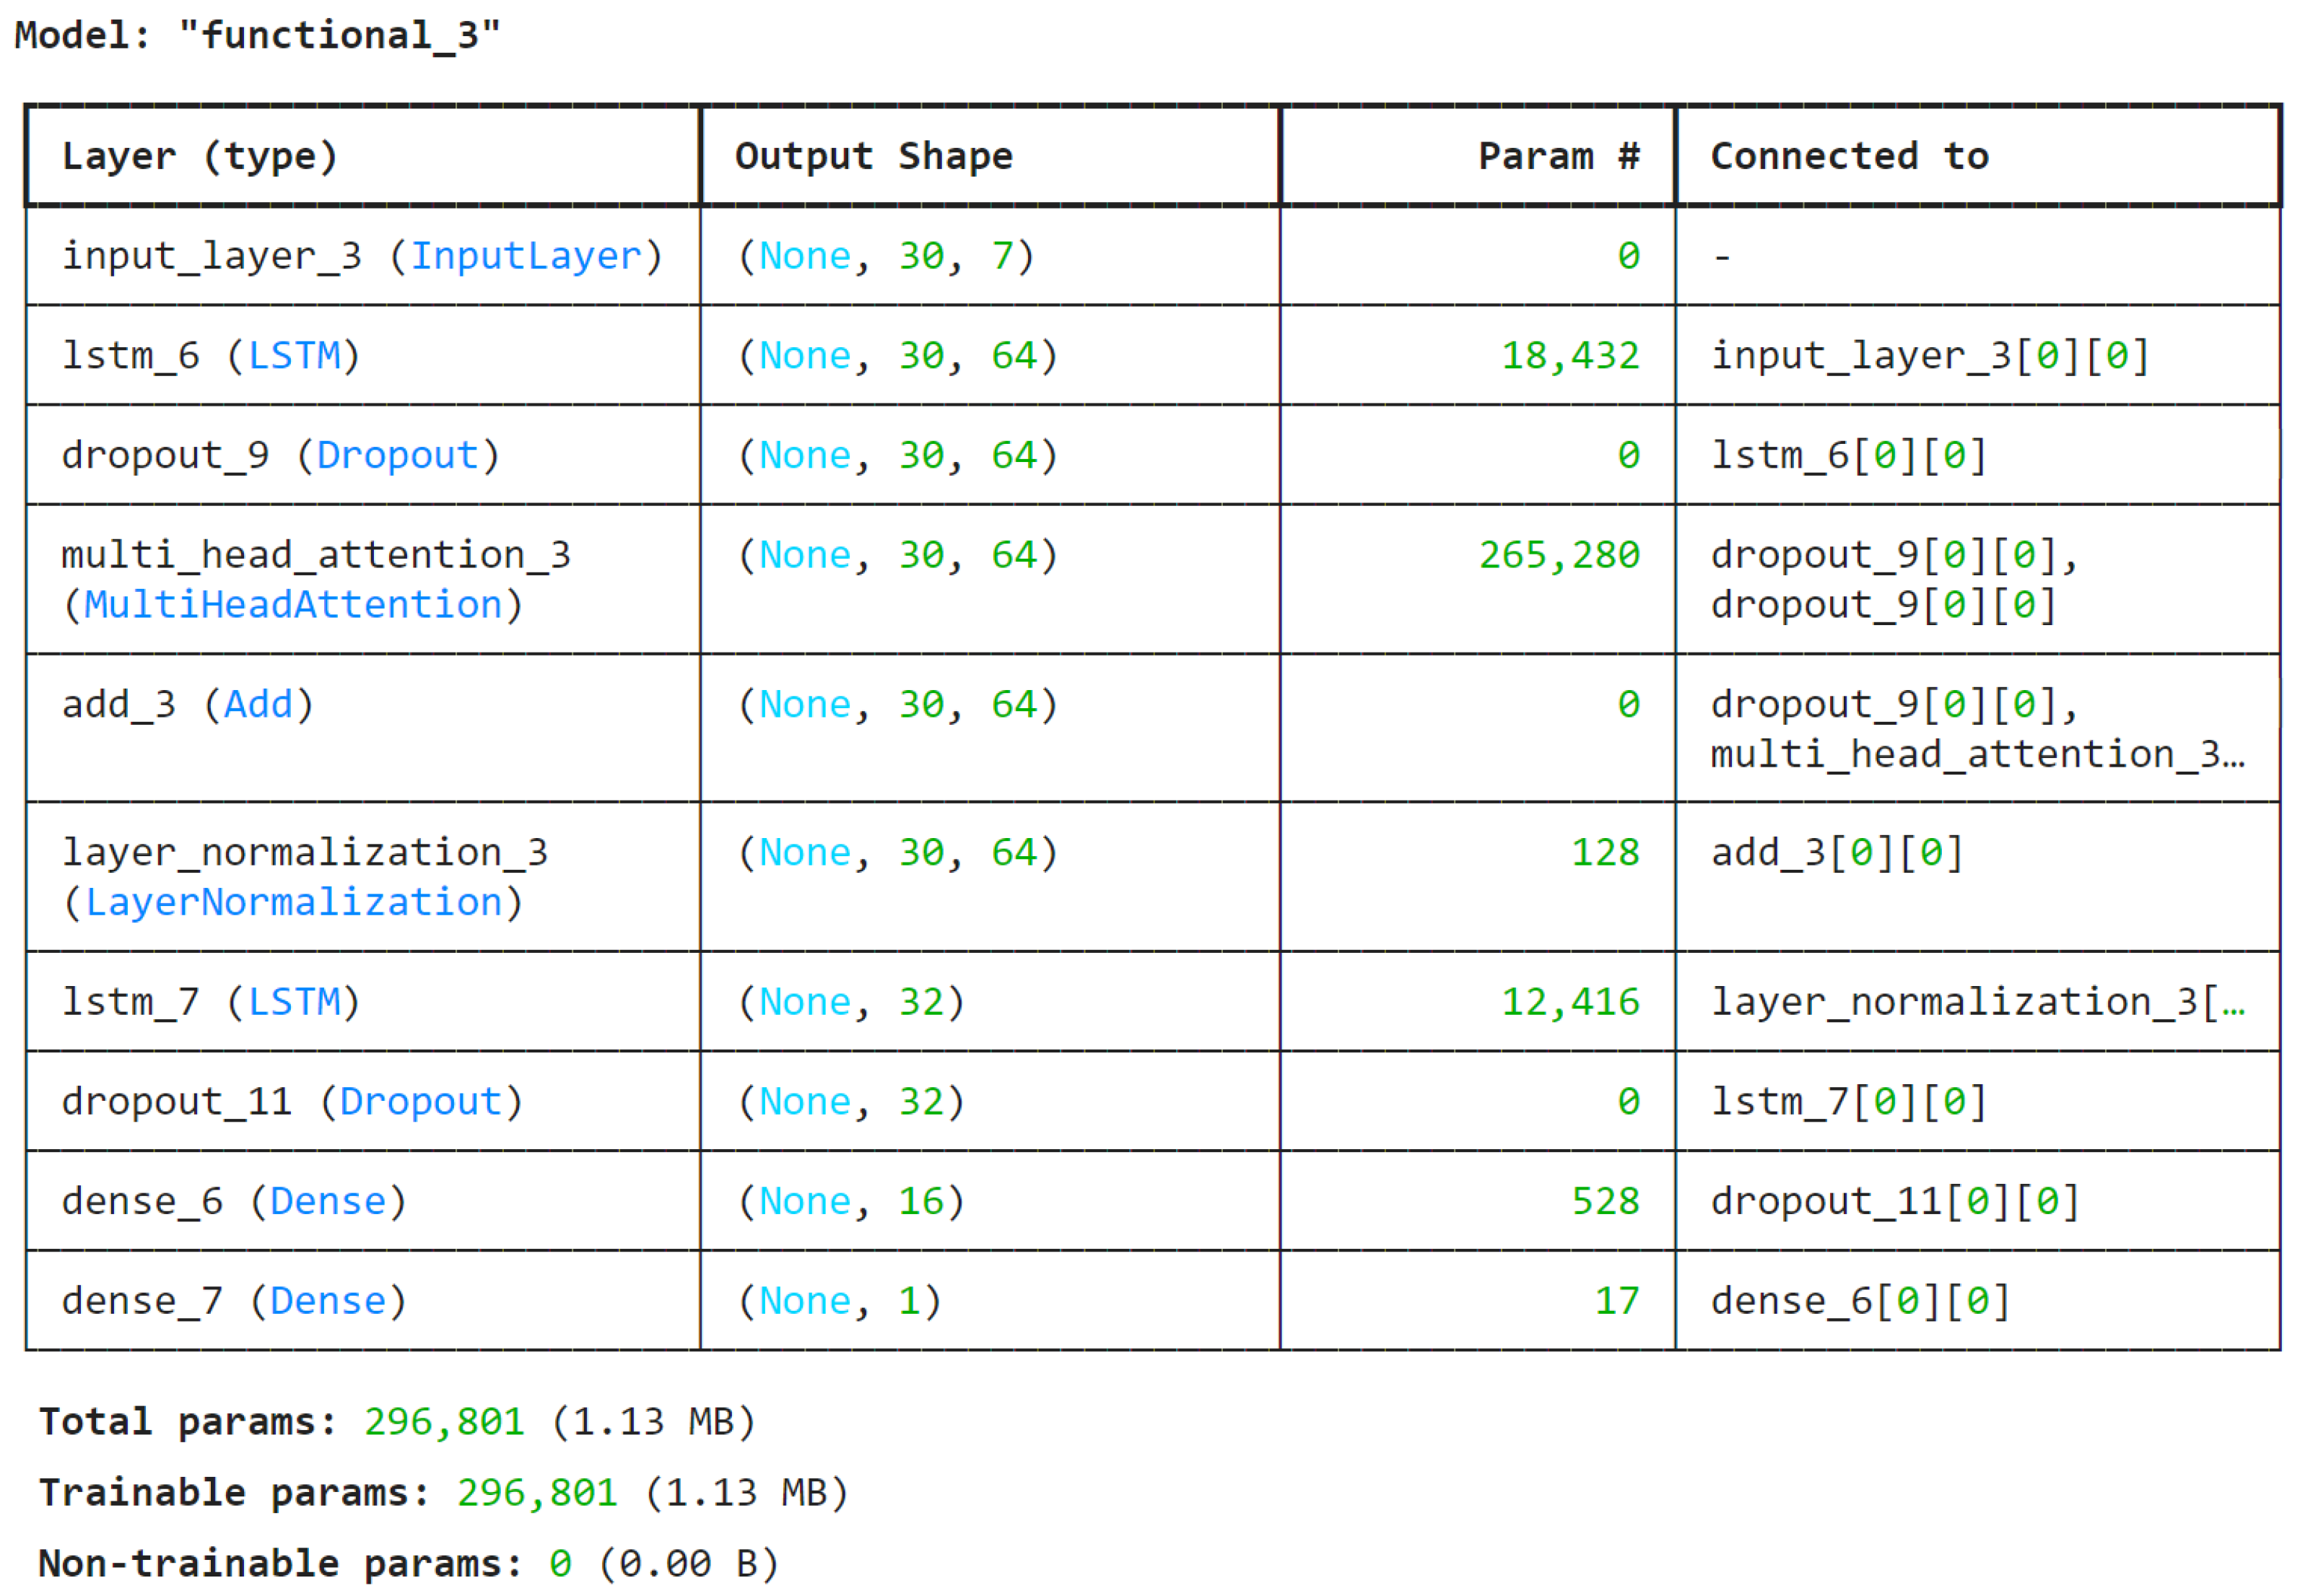Click the param count for input_layer_3
Image resolution: width=2300 pixels, height=1596 pixels.
pyautogui.click(x=1629, y=256)
